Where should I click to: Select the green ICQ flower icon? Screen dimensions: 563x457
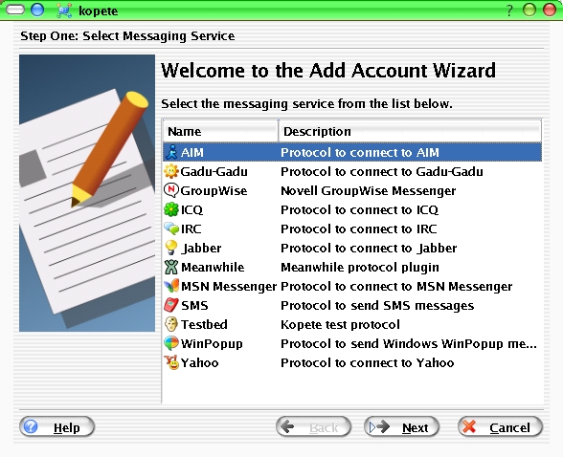click(x=171, y=209)
